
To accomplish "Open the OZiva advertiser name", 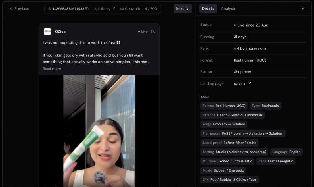I will (x=60, y=31).
